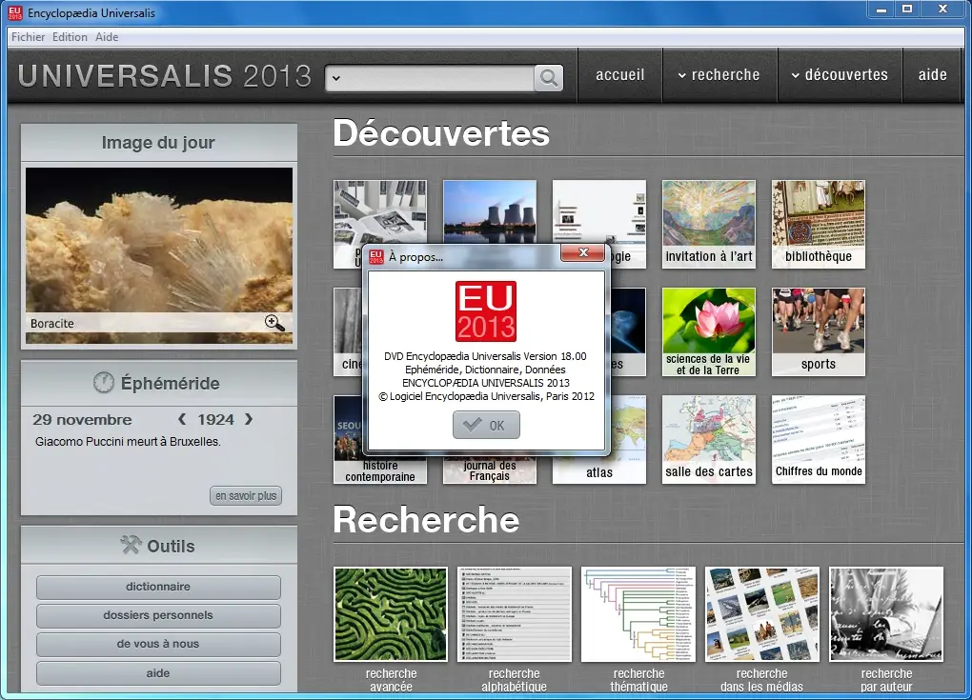Click the EU 2013 logo in the About dialog
Image resolution: width=972 pixels, height=700 pixels.
click(x=486, y=311)
